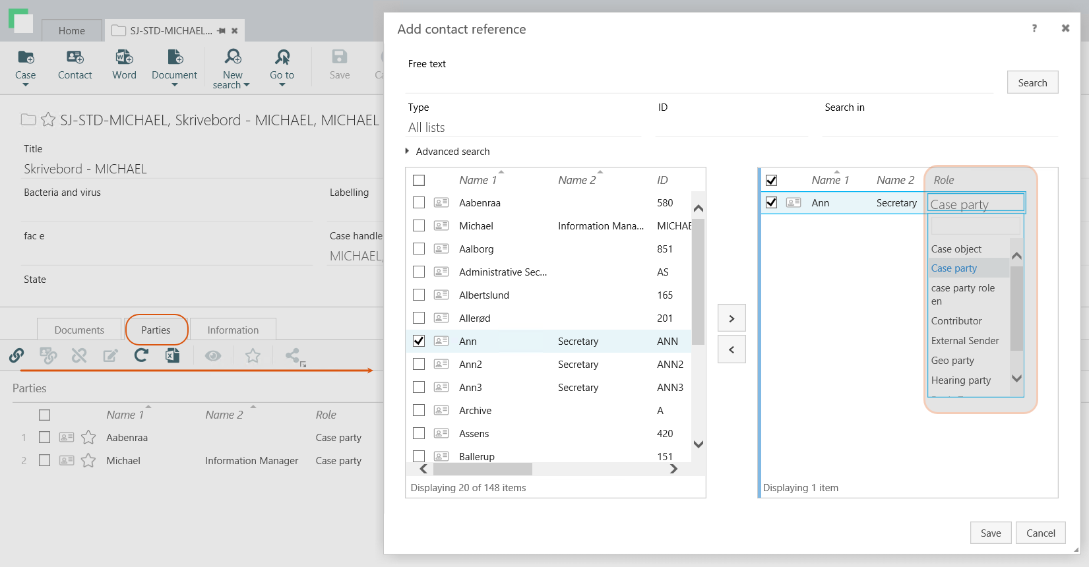The height and width of the screenshot is (567, 1089).
Task: Click the link icon in Parties toolbar
Action: pyautogui.click(x=16, y=356)
